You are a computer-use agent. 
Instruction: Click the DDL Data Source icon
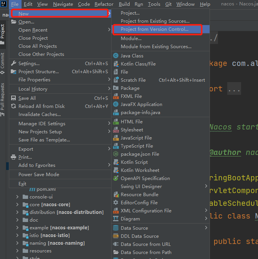(116, 236)
